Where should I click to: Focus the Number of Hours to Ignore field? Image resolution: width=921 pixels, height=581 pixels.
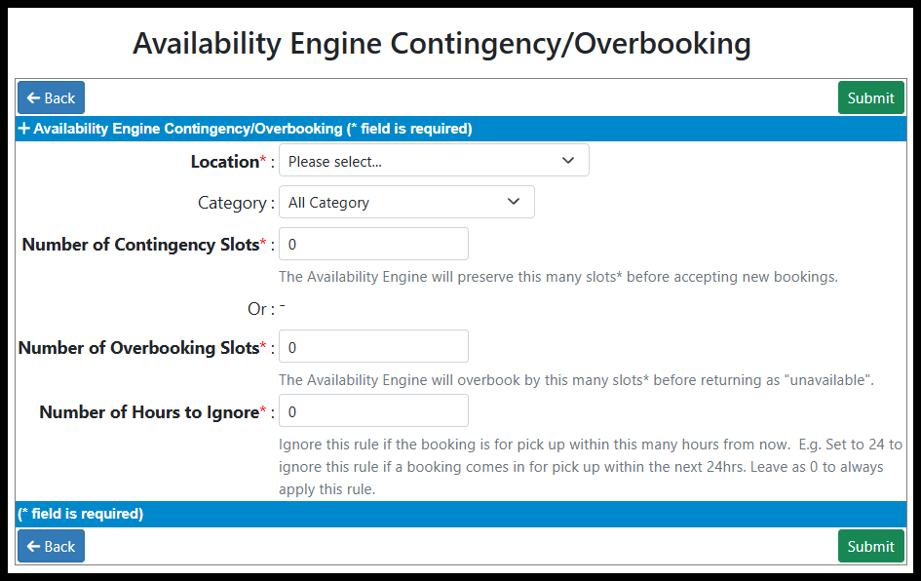(x=373, y=411)
